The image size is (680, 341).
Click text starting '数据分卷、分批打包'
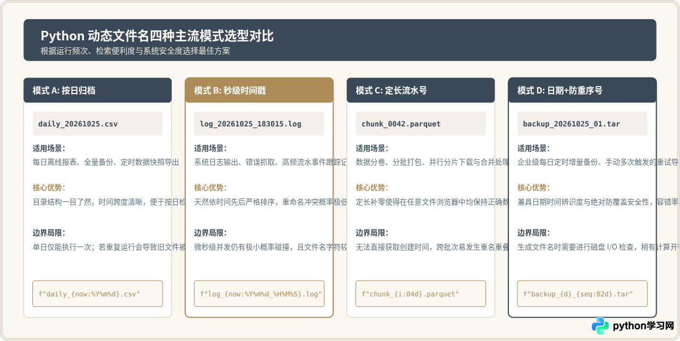point(432,162)
